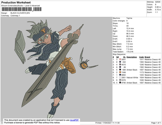The width and height of the screenshot is (162, 125).
Task: Select the Trims value 44
Action: [x=127, y=26]
